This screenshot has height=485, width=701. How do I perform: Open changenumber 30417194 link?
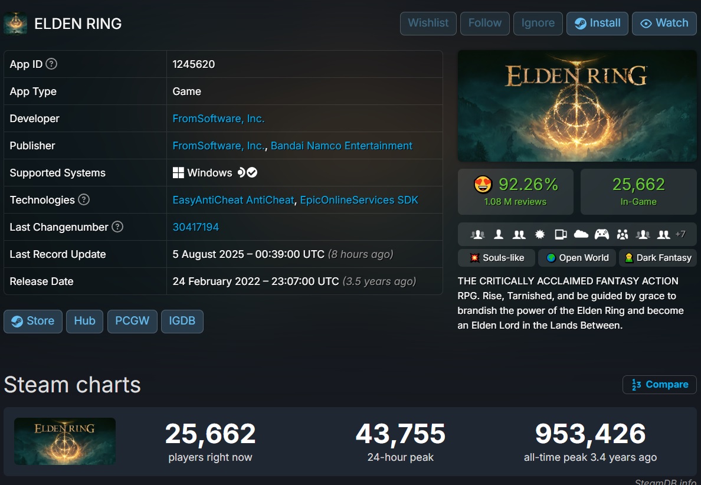point(196,227)
